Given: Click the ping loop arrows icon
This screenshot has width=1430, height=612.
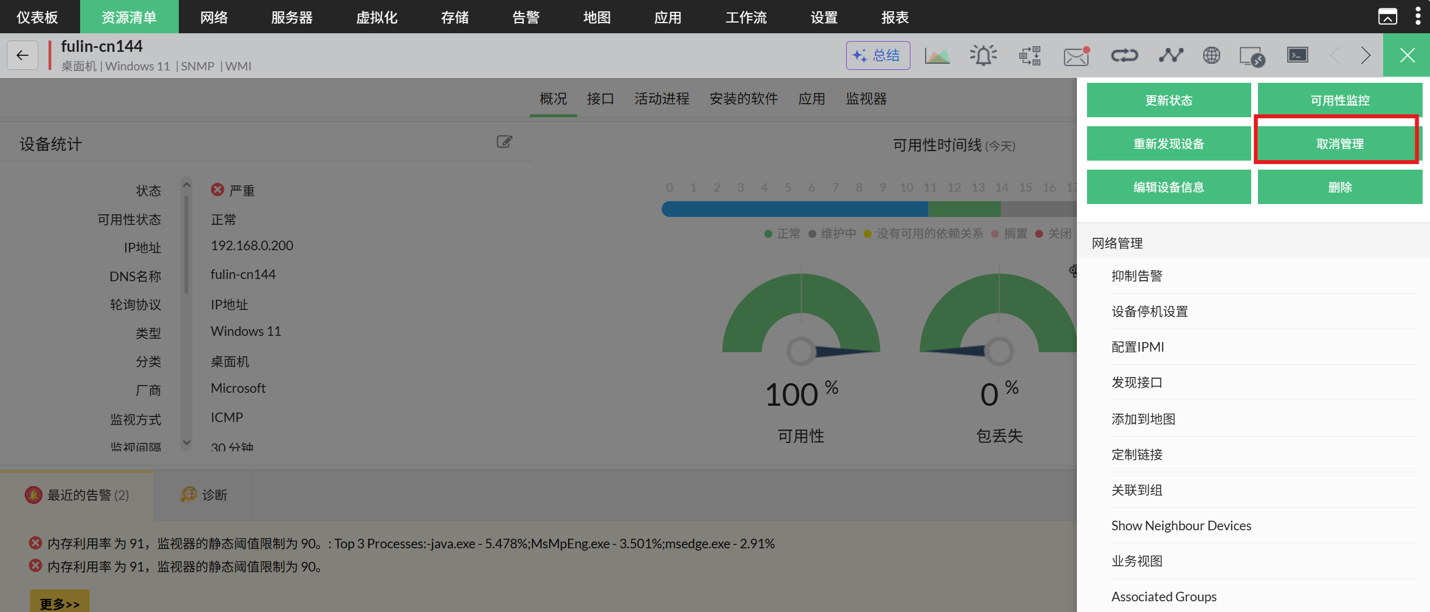Looking at the screenshot, I should [x=1124, y=55].
